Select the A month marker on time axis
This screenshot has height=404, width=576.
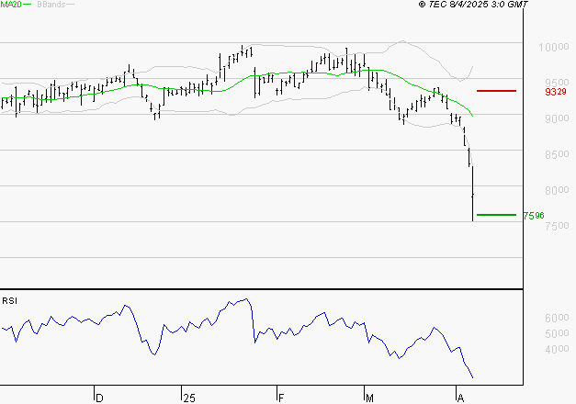[460, 398]
